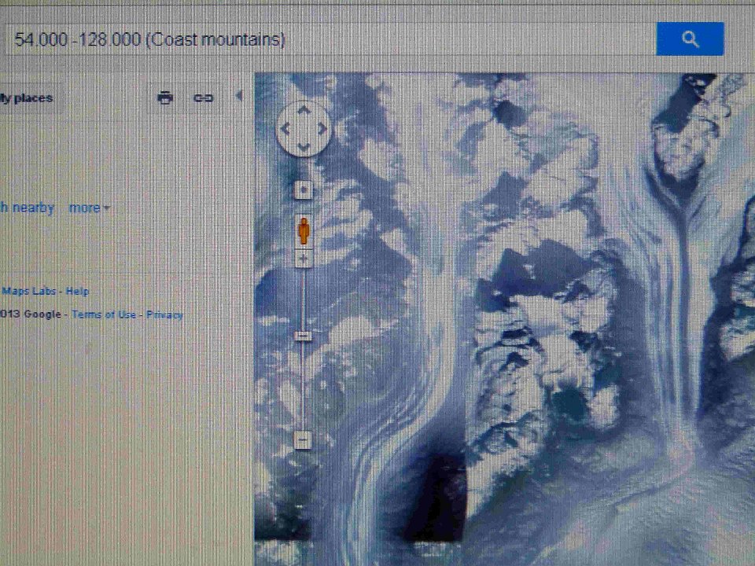
Task: Click the my location button under pan control
Action: click(x=304, y=189)
